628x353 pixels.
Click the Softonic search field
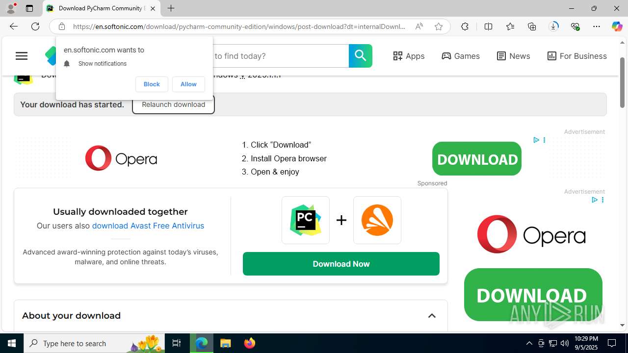point(280,56)
